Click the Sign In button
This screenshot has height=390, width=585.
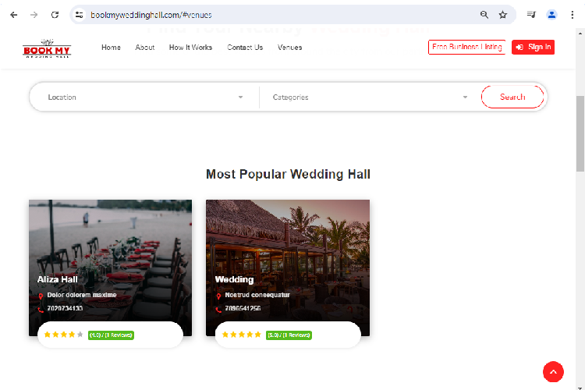(x=533, y=47)
